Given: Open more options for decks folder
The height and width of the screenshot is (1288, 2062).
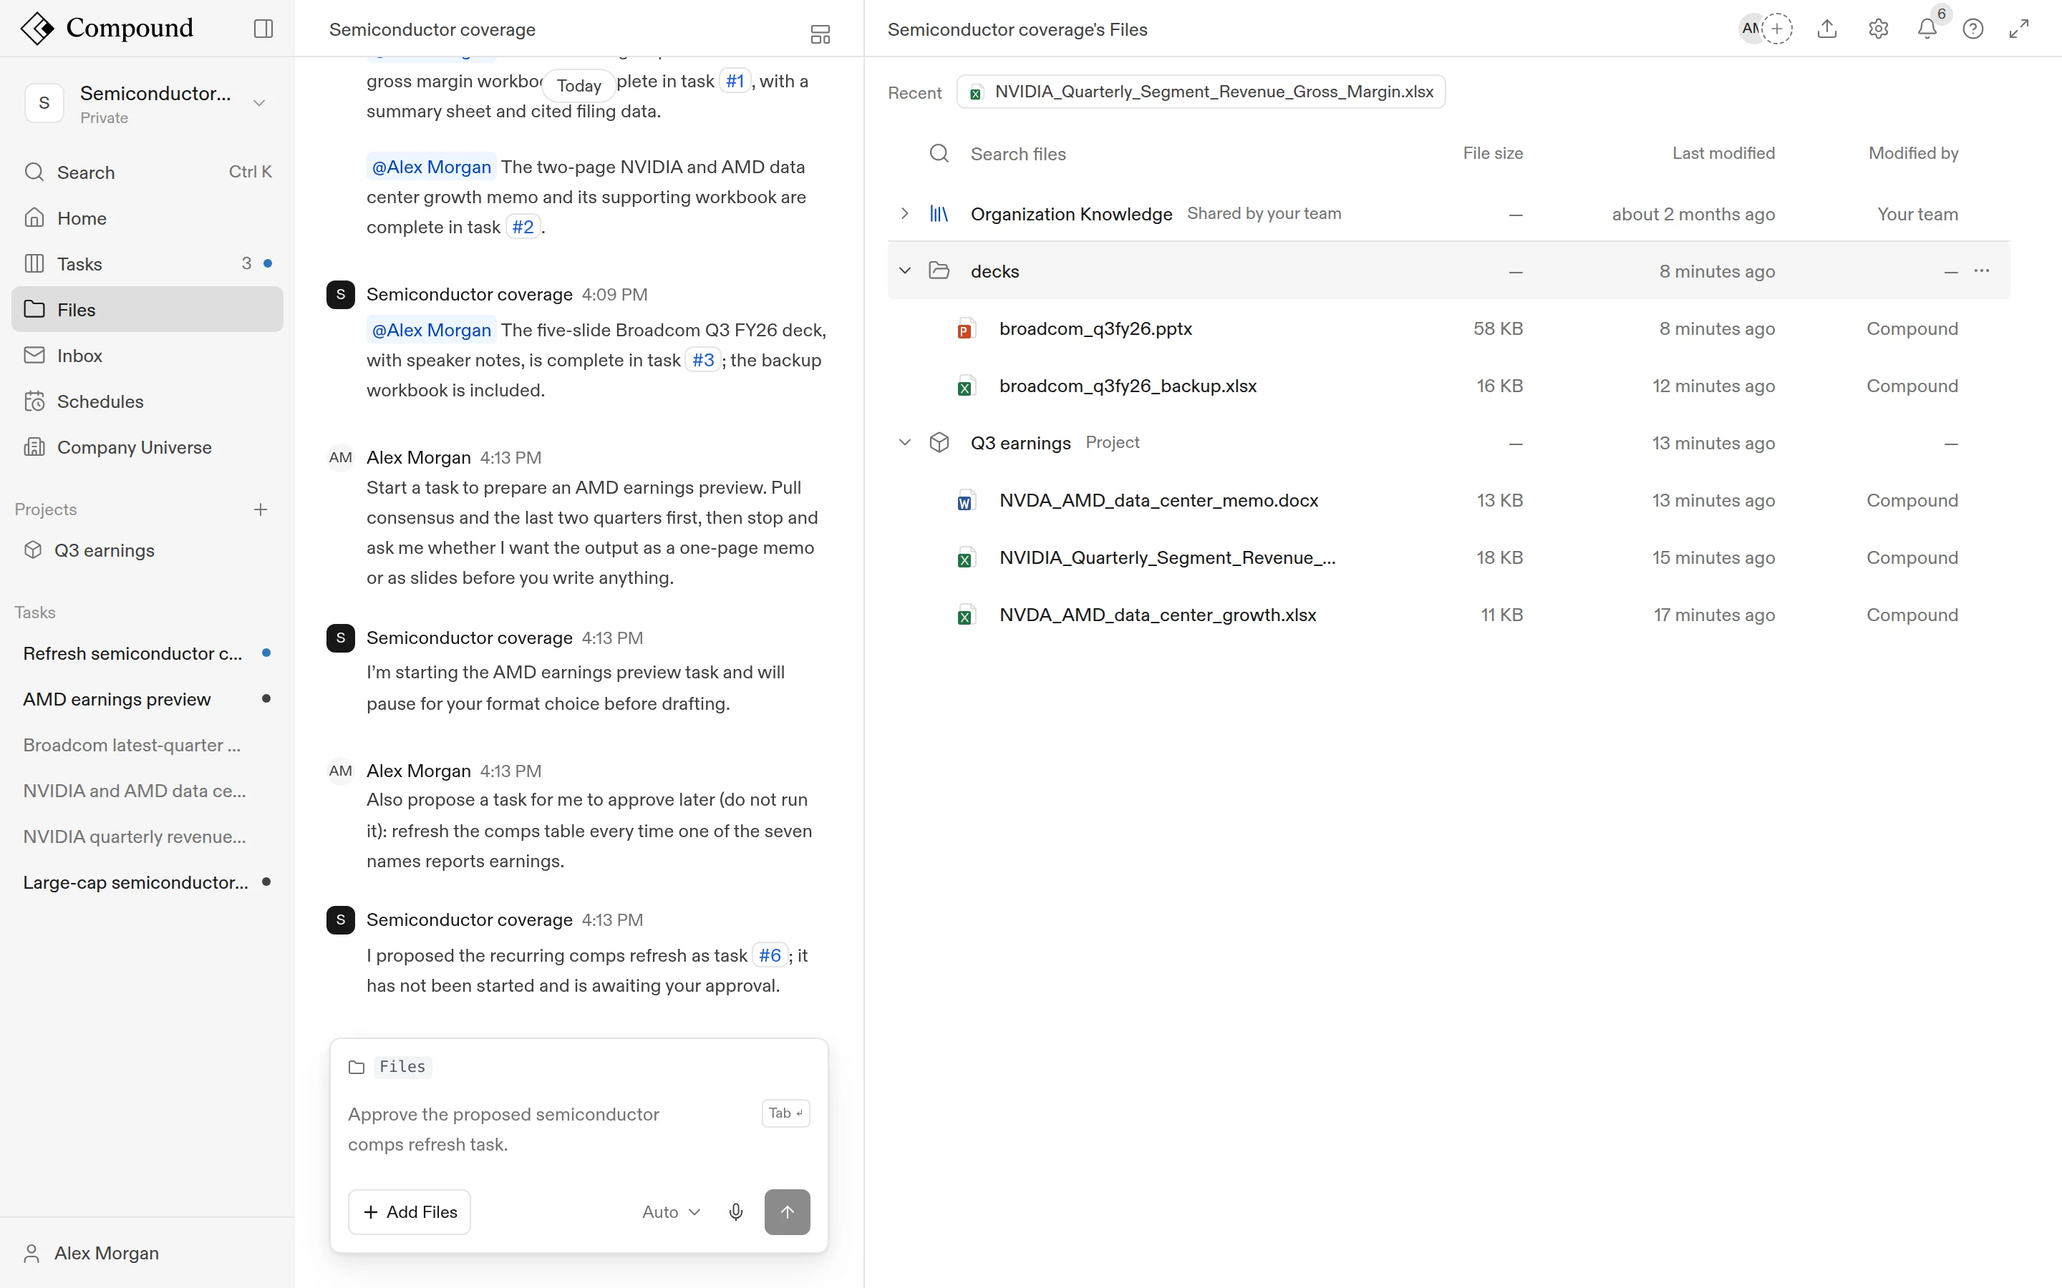Looking at the screenshot, I should coord(1982,271).
